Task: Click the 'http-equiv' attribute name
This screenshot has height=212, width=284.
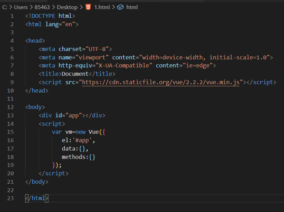Action: (x=75, y=65)
